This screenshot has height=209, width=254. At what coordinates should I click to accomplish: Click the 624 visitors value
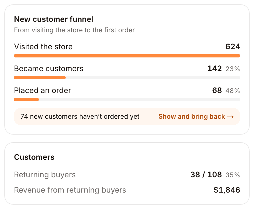click(x=233, y=47)
